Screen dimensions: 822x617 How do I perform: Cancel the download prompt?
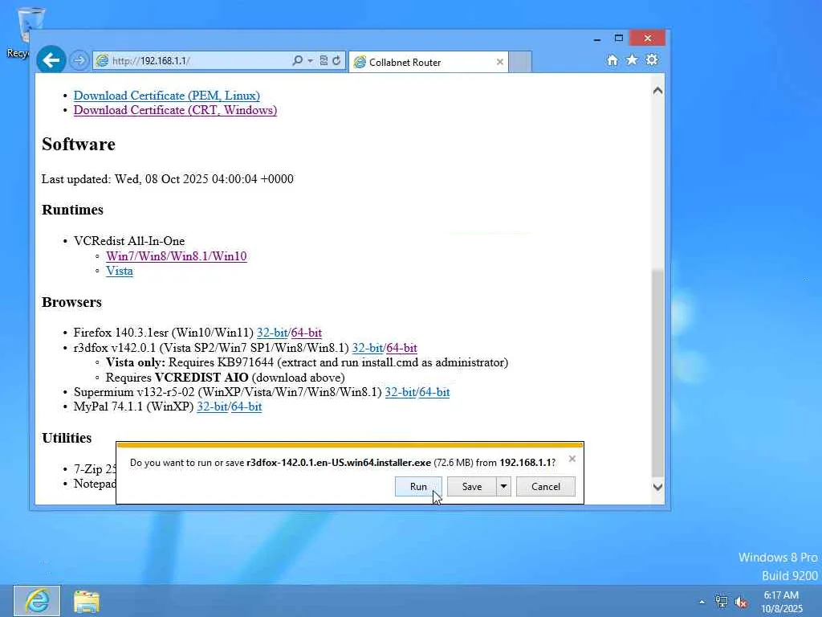(x=546, y=486)
